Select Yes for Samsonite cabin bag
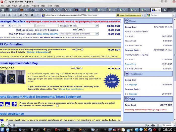This screenshot has height=132, width=176. point(76,68)
